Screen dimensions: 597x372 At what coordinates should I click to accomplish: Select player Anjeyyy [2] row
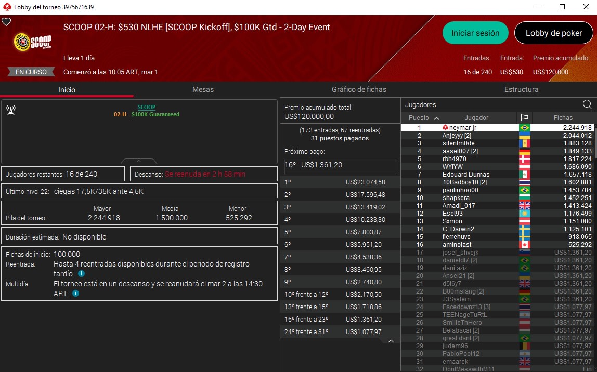click(x=497, y=136)
